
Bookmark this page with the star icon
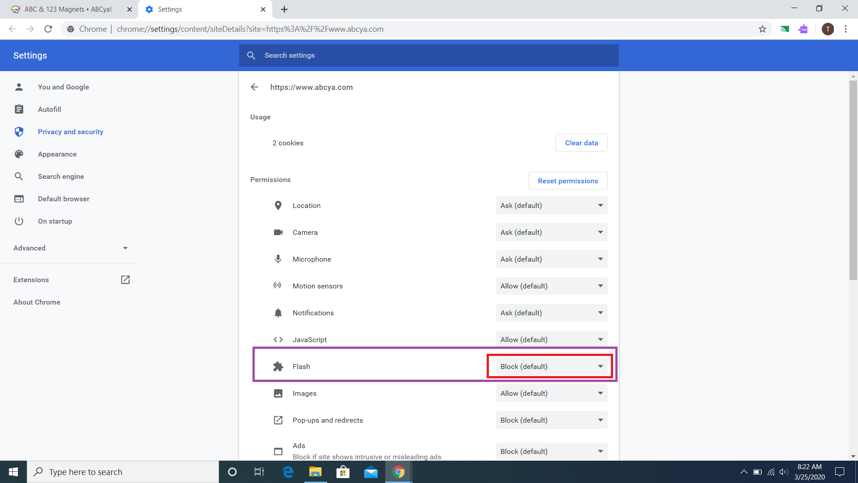[762, 29]
